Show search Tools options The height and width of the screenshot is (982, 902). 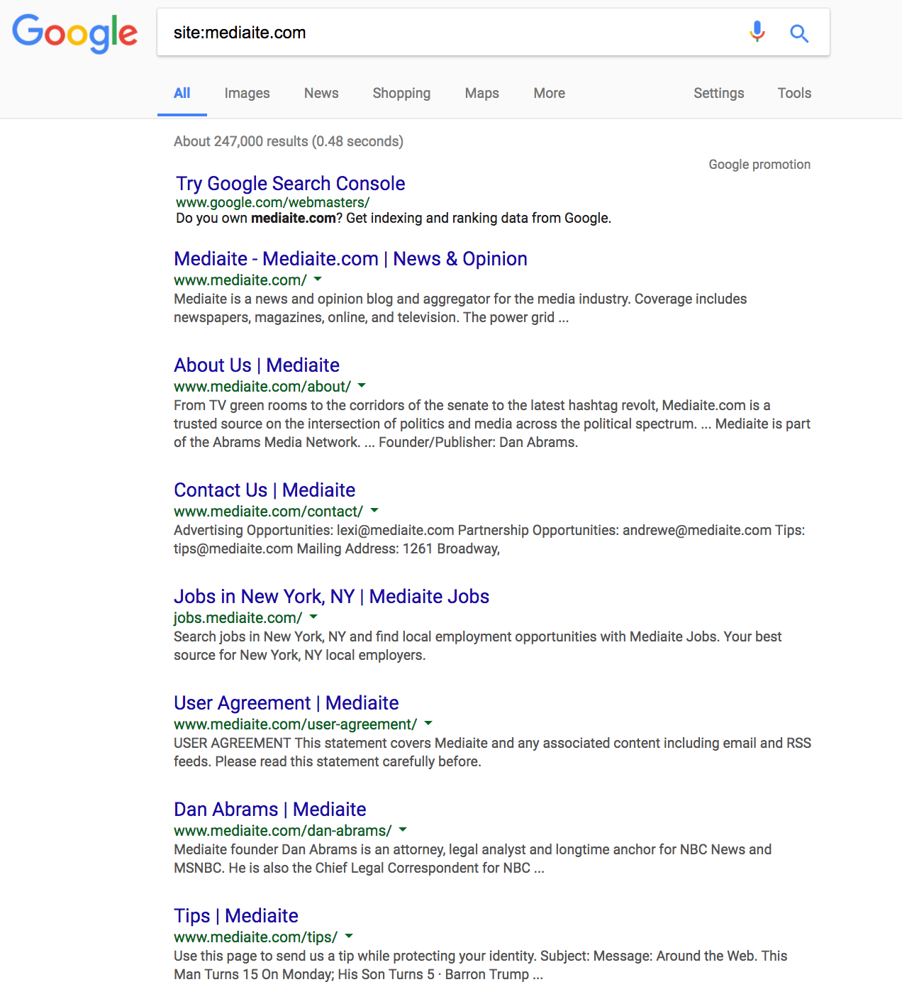click(794, 93)
